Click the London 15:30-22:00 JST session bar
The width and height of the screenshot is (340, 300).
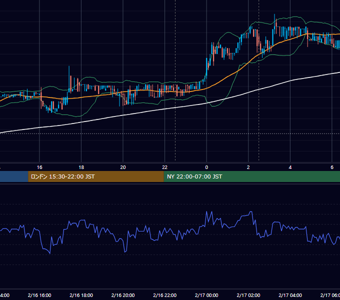(x=96, y=176)
